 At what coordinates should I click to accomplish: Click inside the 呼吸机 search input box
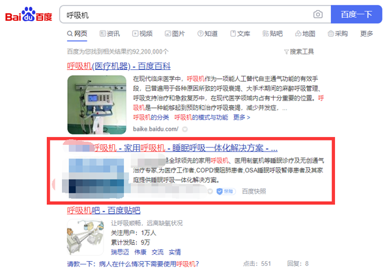point(187,14)
